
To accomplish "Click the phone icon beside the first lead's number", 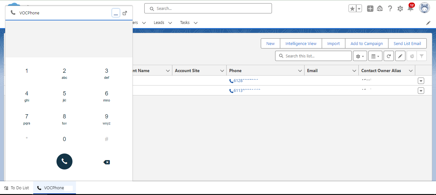I will pos(231,81).
